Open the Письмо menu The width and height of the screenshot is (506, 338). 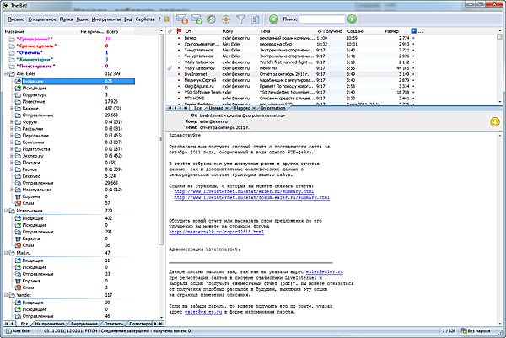click(15, 18)
